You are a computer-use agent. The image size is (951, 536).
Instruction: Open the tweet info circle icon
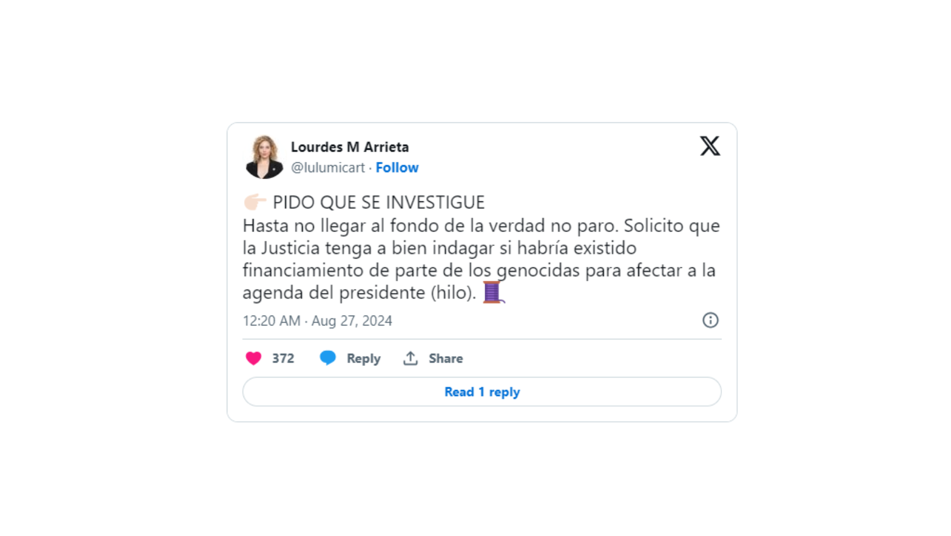click(x=710, y=320)
